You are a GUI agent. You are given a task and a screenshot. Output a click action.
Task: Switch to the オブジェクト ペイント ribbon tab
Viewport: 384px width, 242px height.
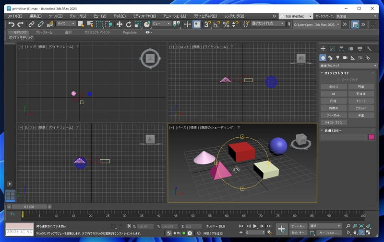pyautogui.click(x=97, y=32)
